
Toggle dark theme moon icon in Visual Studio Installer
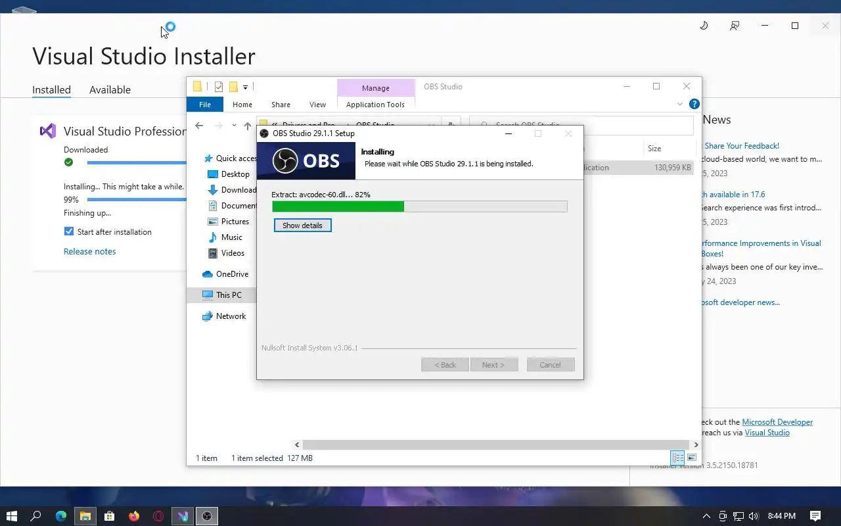(x=704, y=26)
